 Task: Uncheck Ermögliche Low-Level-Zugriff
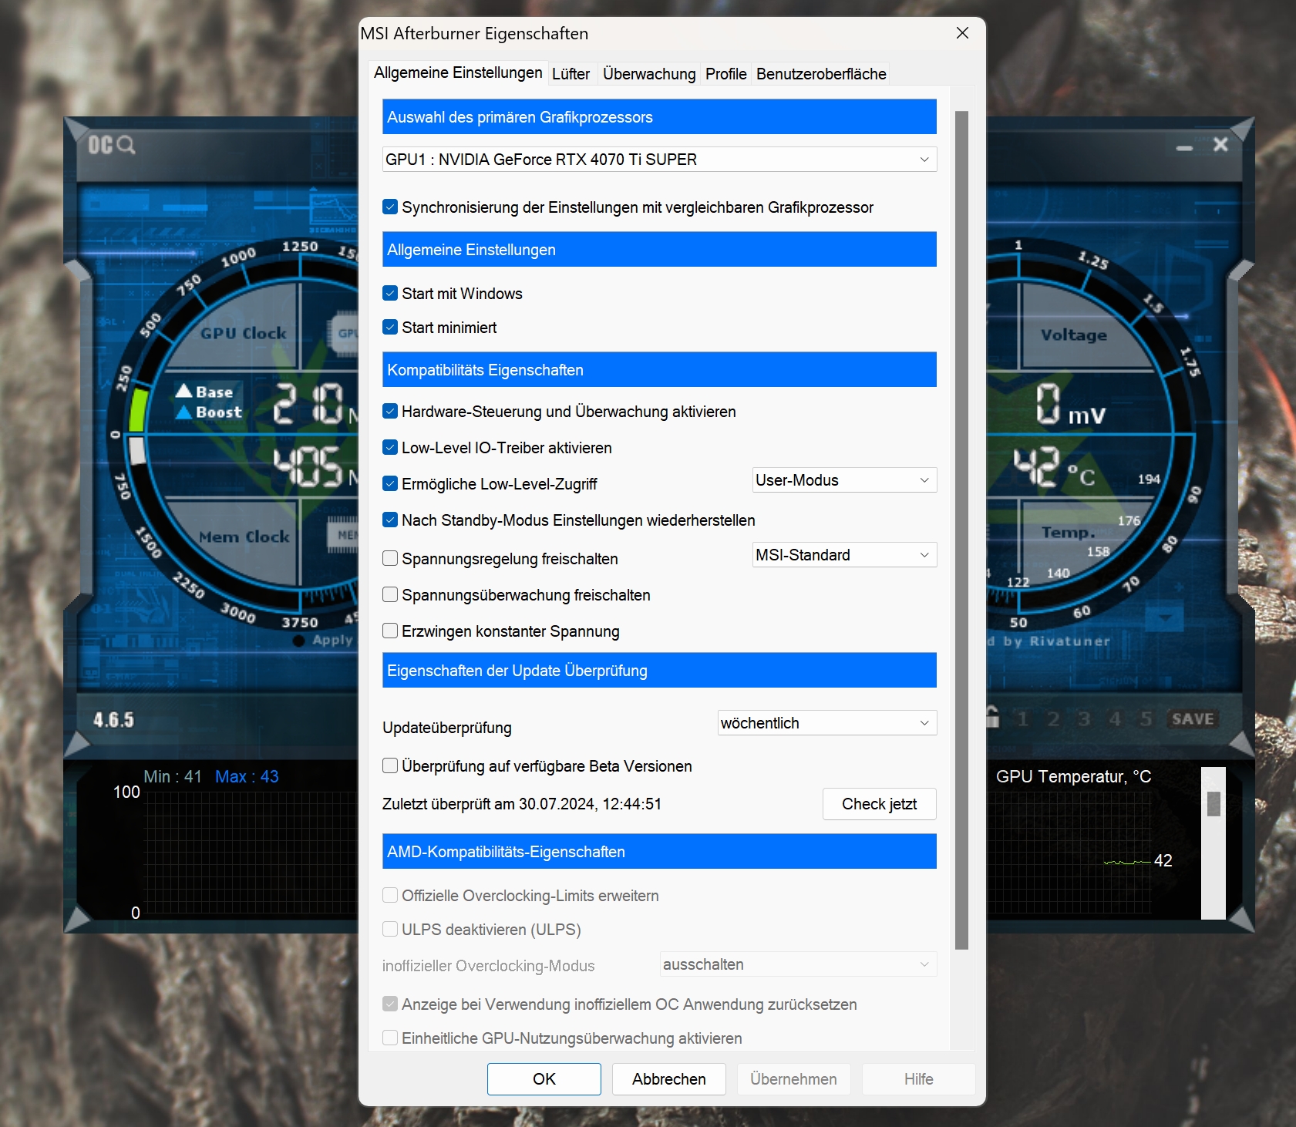coord(390,483)
